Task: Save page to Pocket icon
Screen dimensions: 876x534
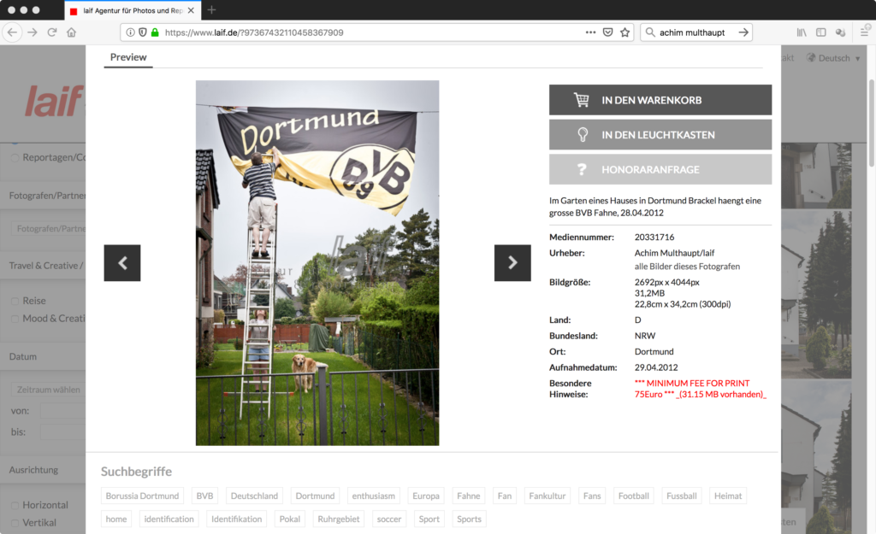Action: coord(607,32)
